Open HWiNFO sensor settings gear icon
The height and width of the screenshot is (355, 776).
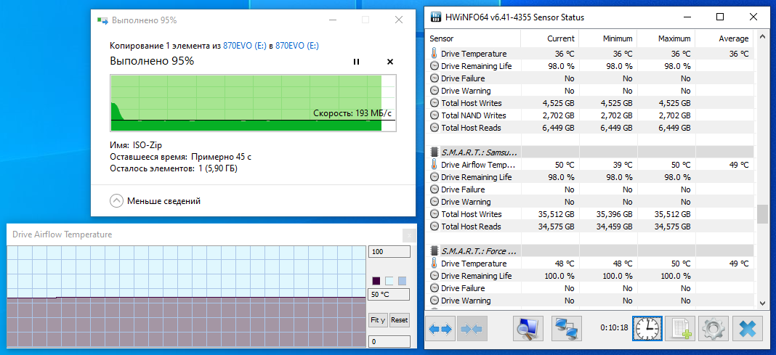click(713, 329)
